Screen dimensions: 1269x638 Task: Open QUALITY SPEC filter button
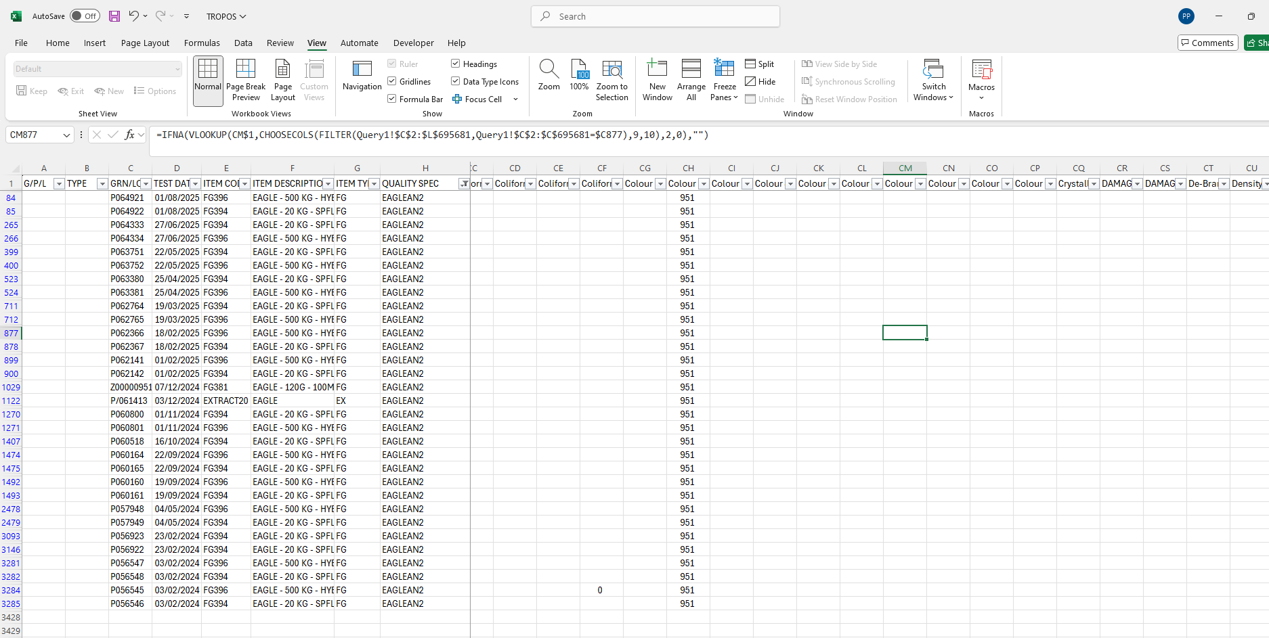[464, 184]
